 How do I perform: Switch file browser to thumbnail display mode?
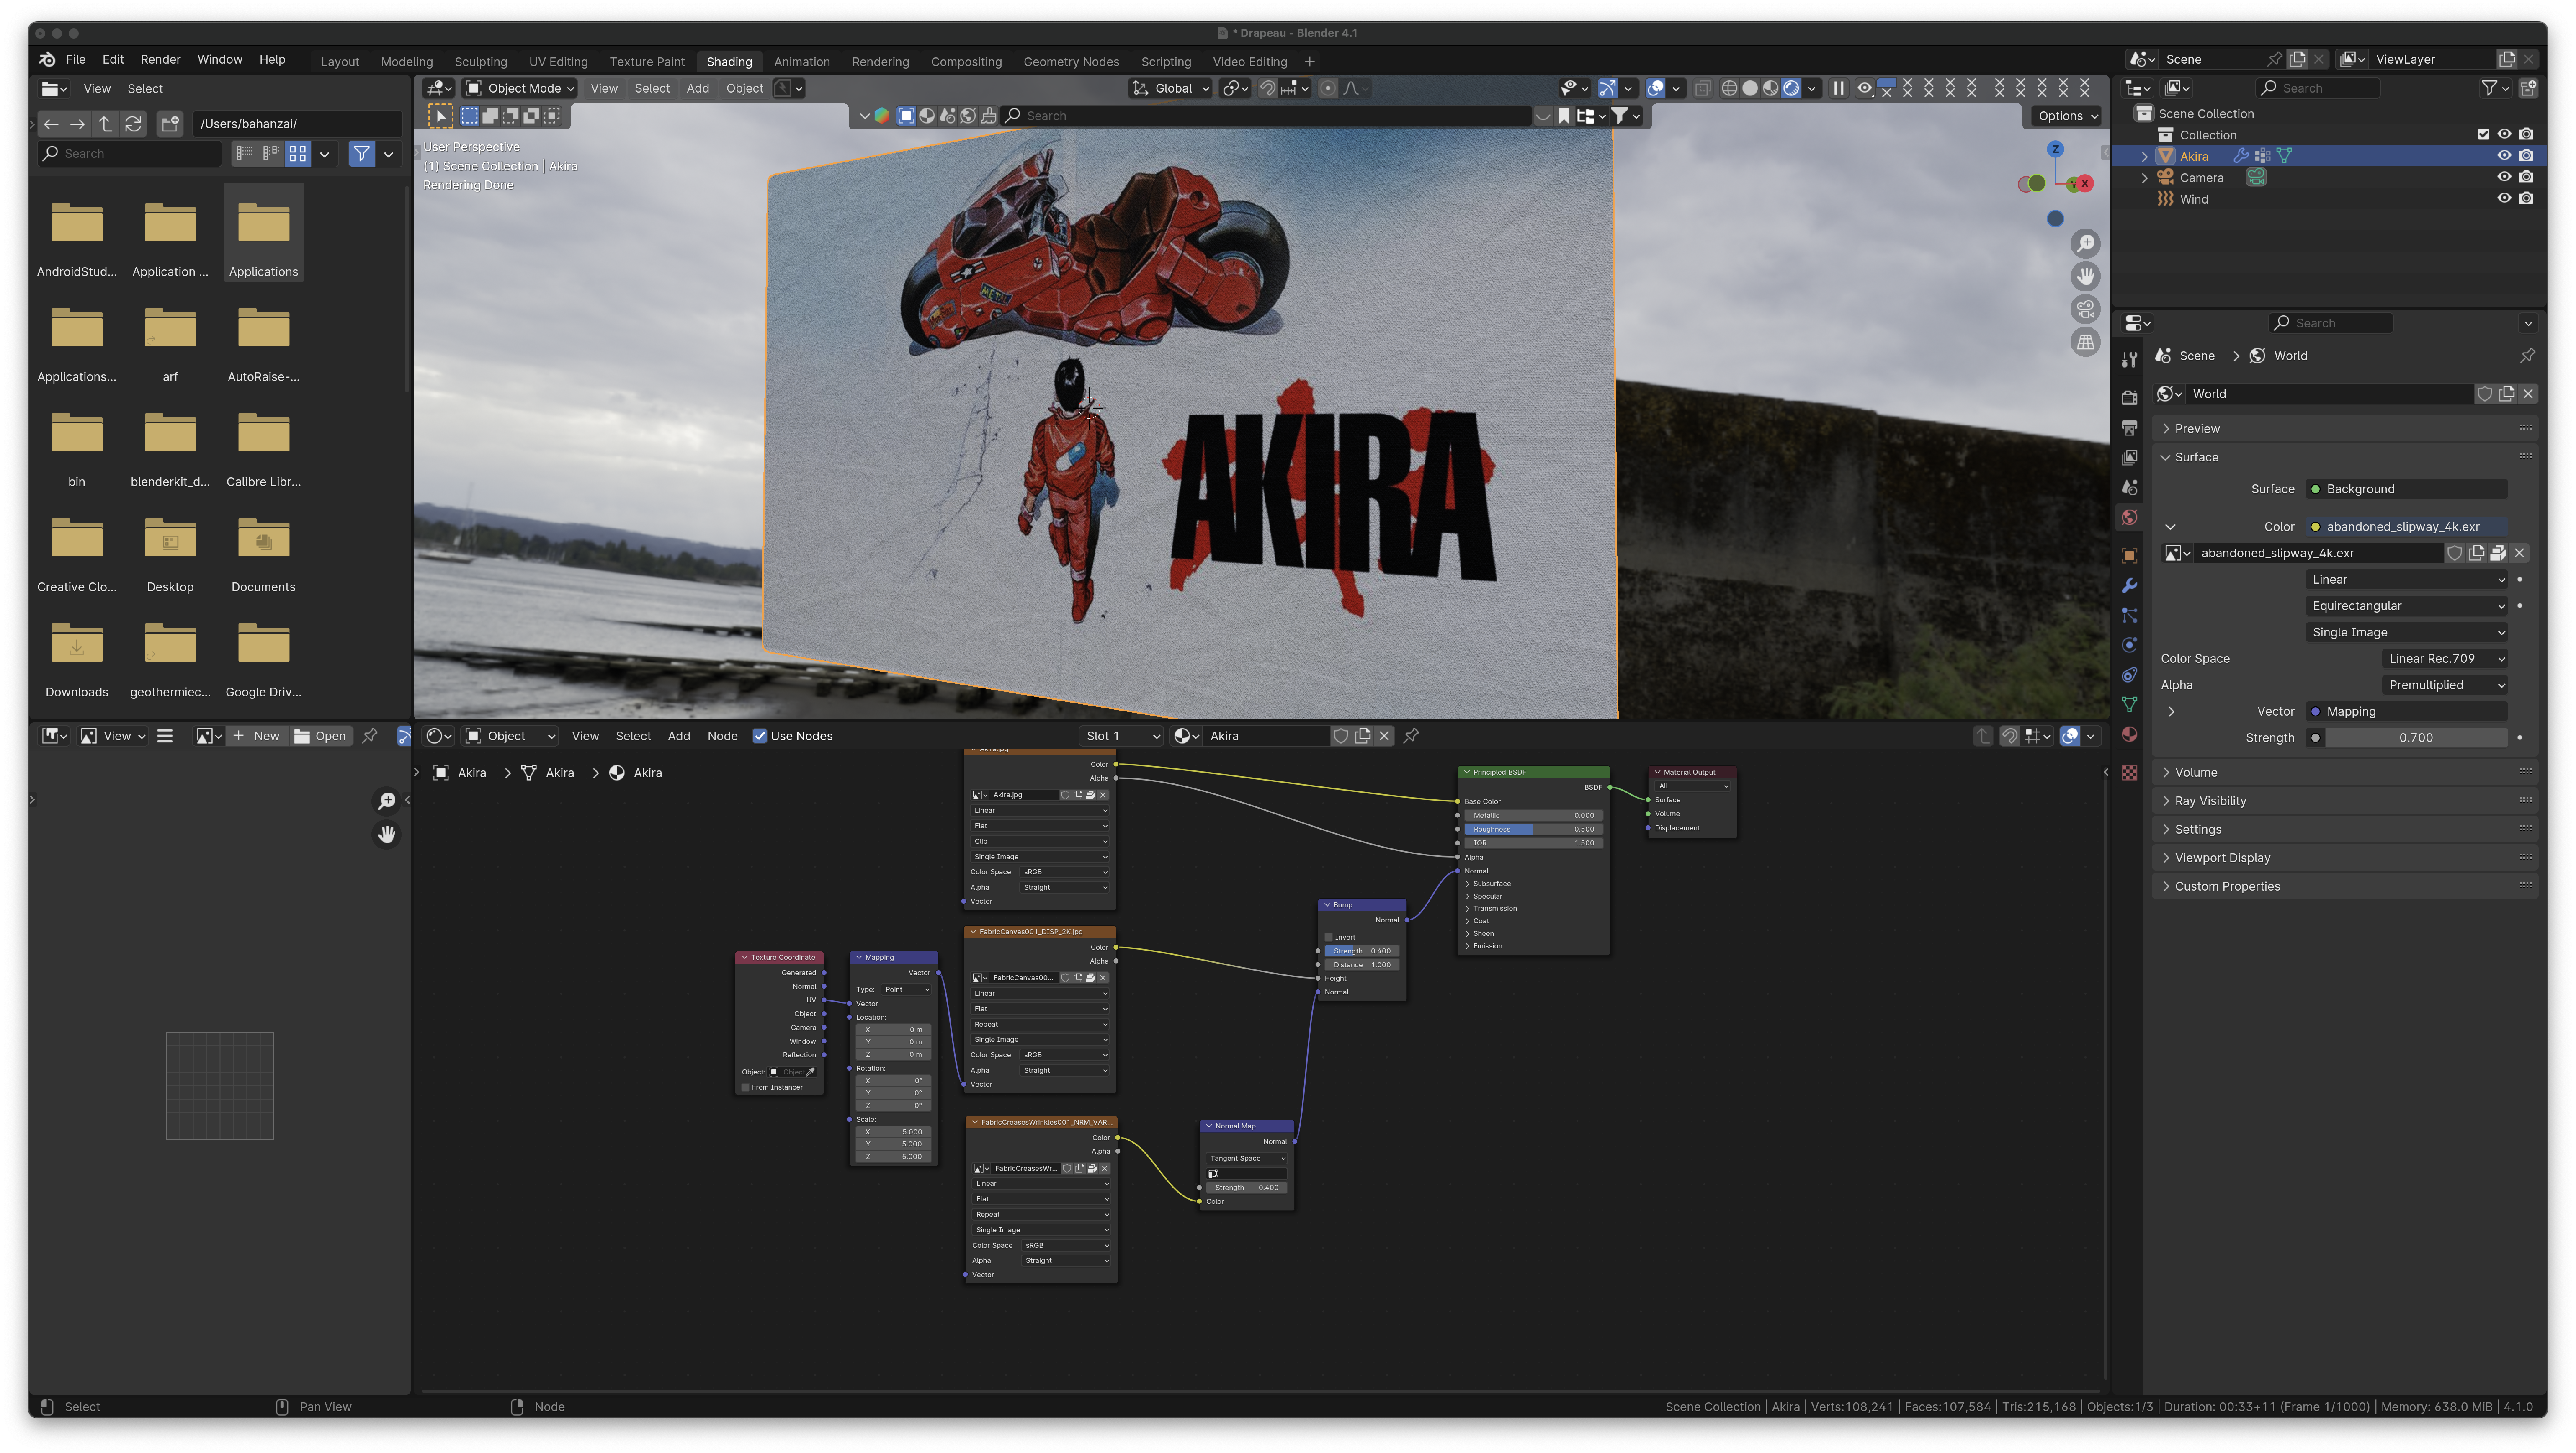298,154
